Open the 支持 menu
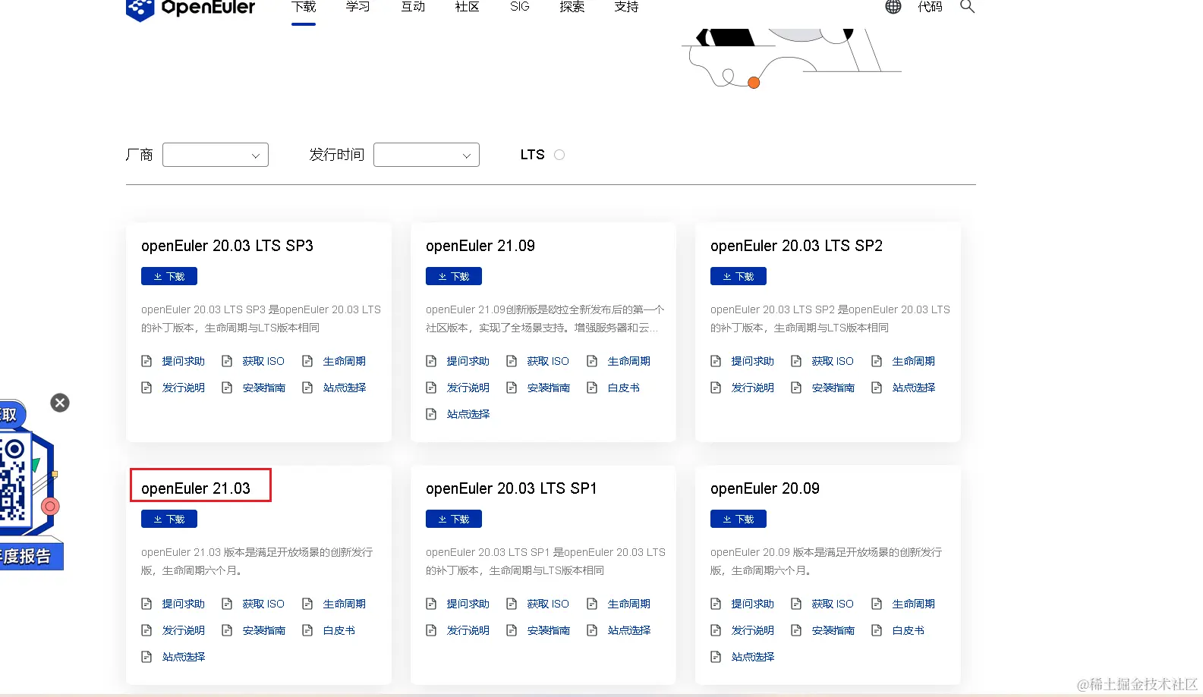Screen dimensions: 1203x697 (x=626, y=7)
